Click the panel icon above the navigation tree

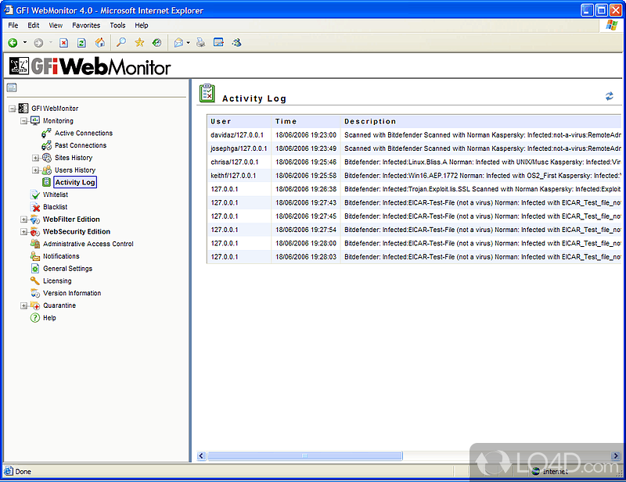click(x=12, y=87)
